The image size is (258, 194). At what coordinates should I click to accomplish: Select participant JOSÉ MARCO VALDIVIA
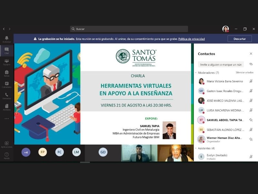[x=225, y=101]
